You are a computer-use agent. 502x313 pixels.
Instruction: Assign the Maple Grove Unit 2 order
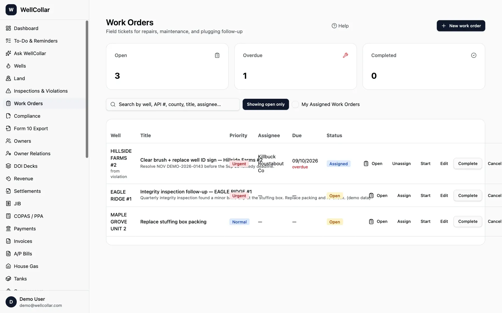click(x=404, y=221)
